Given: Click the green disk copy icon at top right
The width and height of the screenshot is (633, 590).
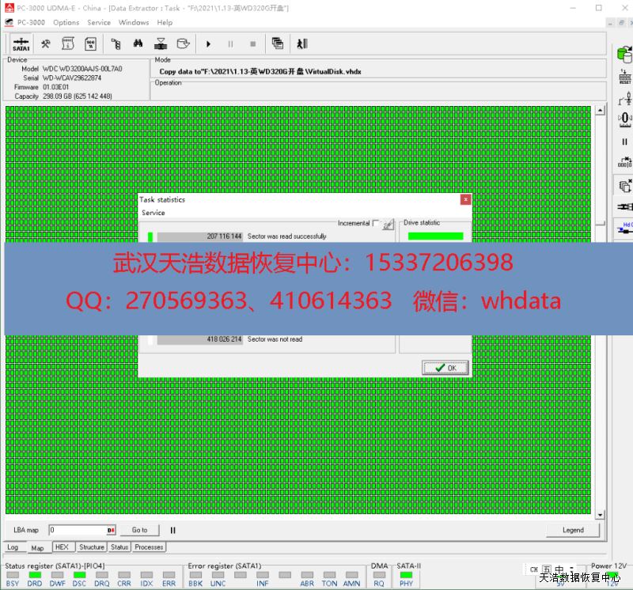Looking at the screenshot, I should click(x=624, y=55).
